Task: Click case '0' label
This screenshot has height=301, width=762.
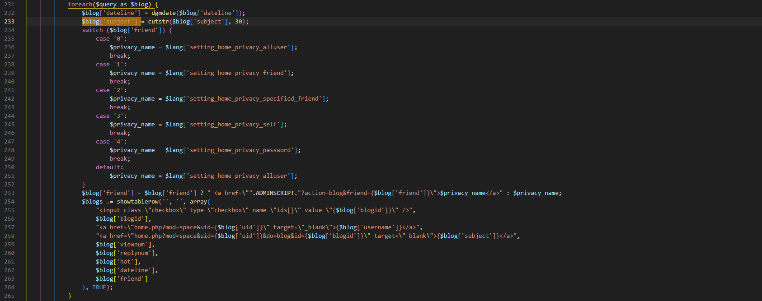Action: tap(111, 39)
